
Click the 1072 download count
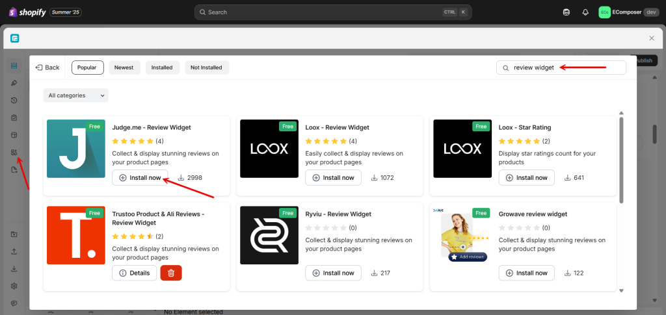(x=382, y=178)
